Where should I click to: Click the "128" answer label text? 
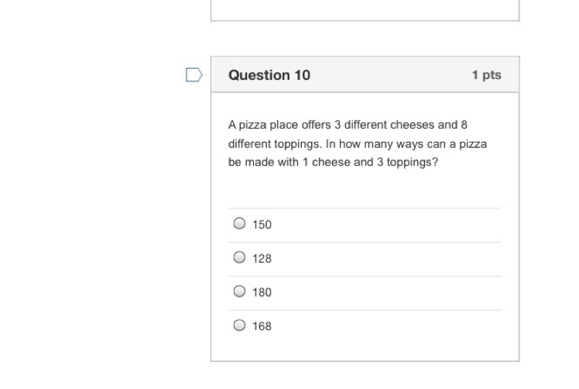tap(262, 259)
